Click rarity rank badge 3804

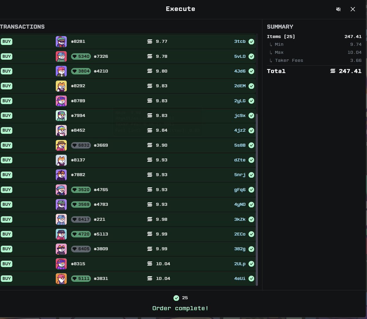pos(81,71)
